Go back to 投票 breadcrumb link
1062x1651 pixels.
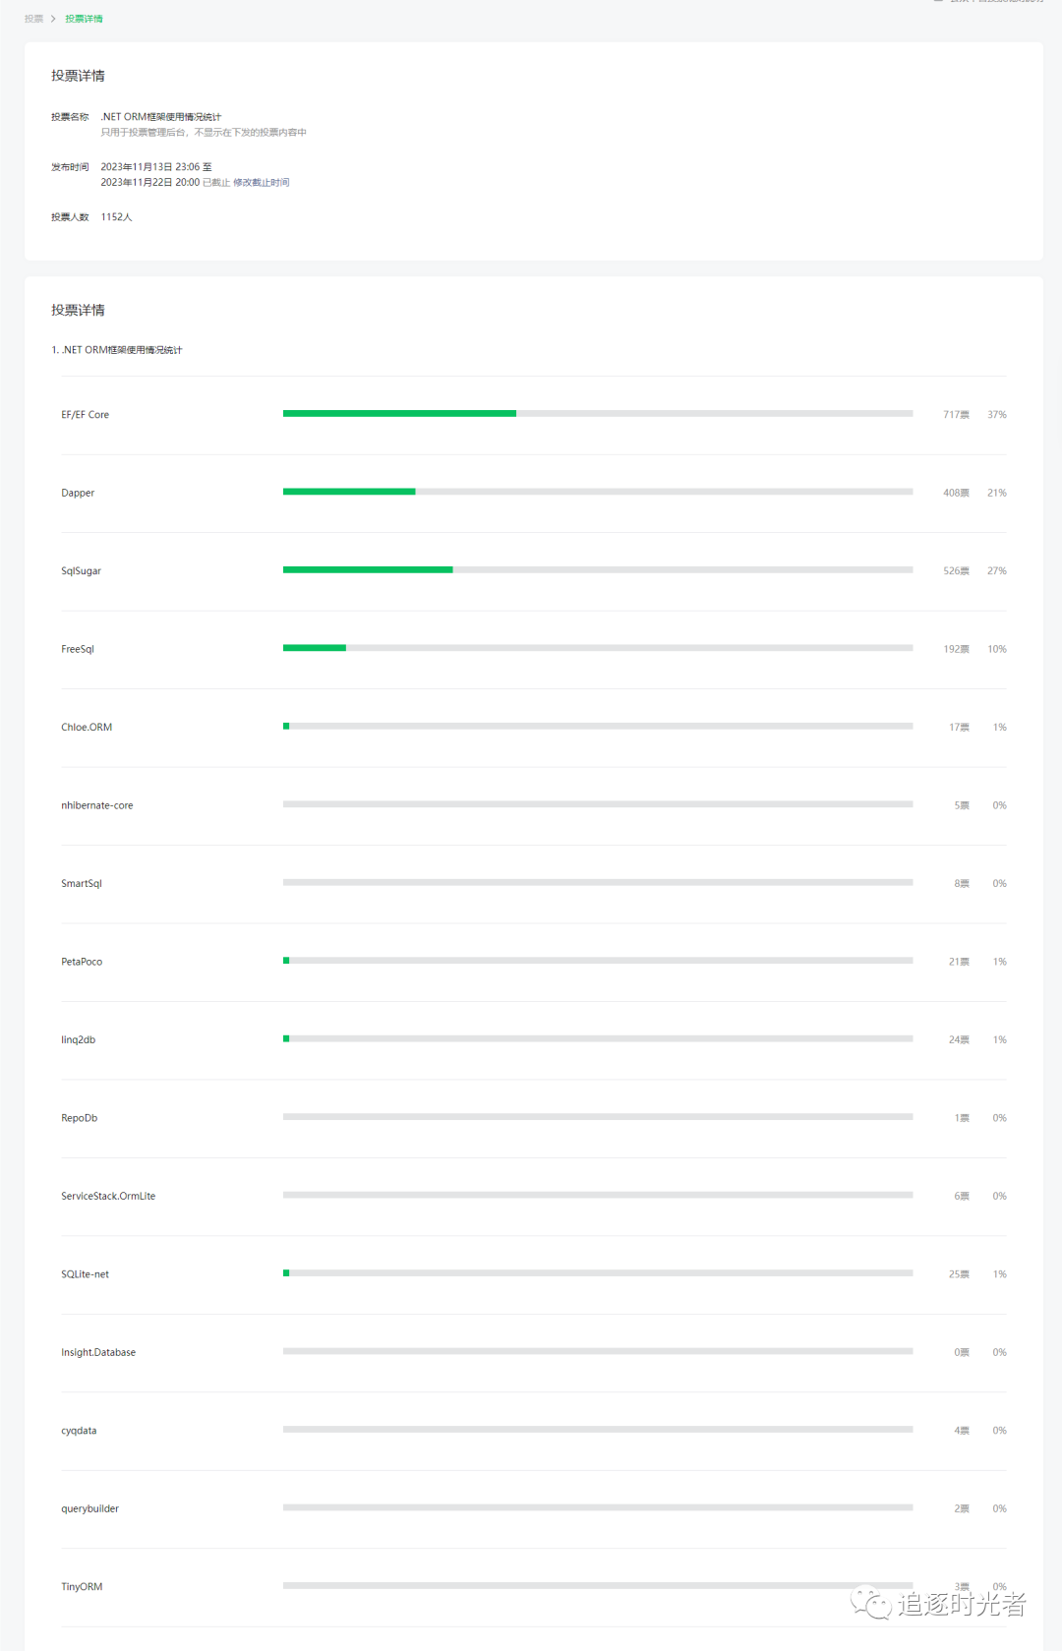point(33,19)
